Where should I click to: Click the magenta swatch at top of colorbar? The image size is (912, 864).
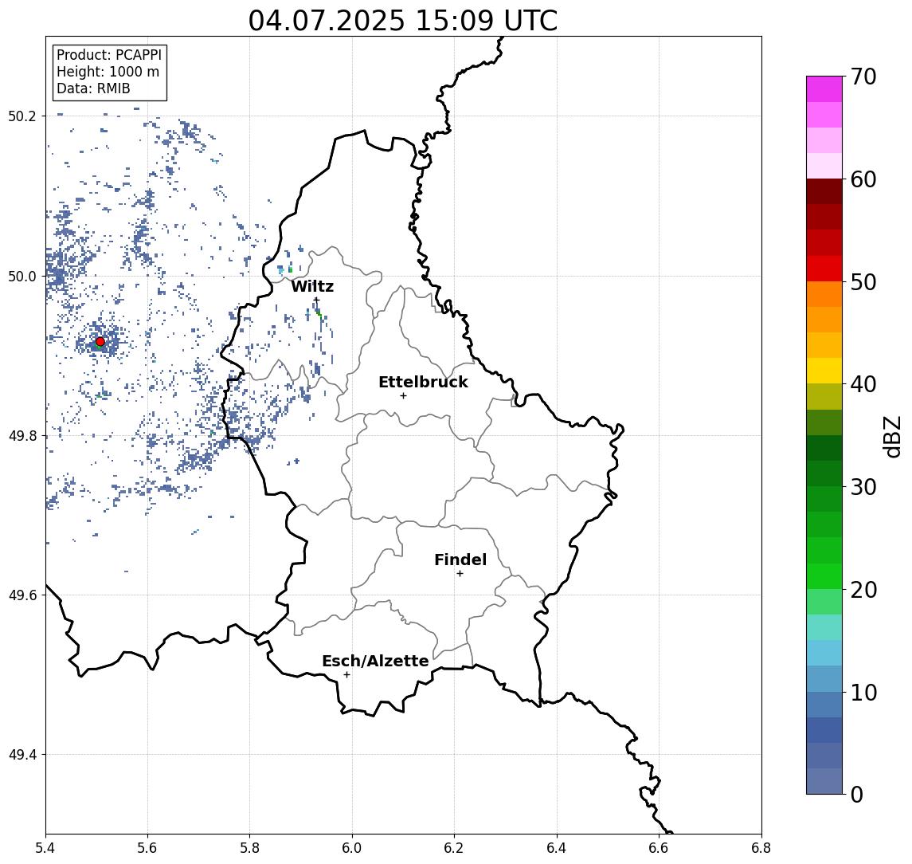[824, 89]
